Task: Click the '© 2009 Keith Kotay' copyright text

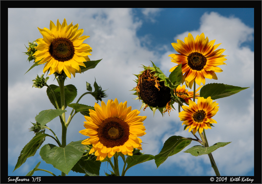Action: (232, 179)
